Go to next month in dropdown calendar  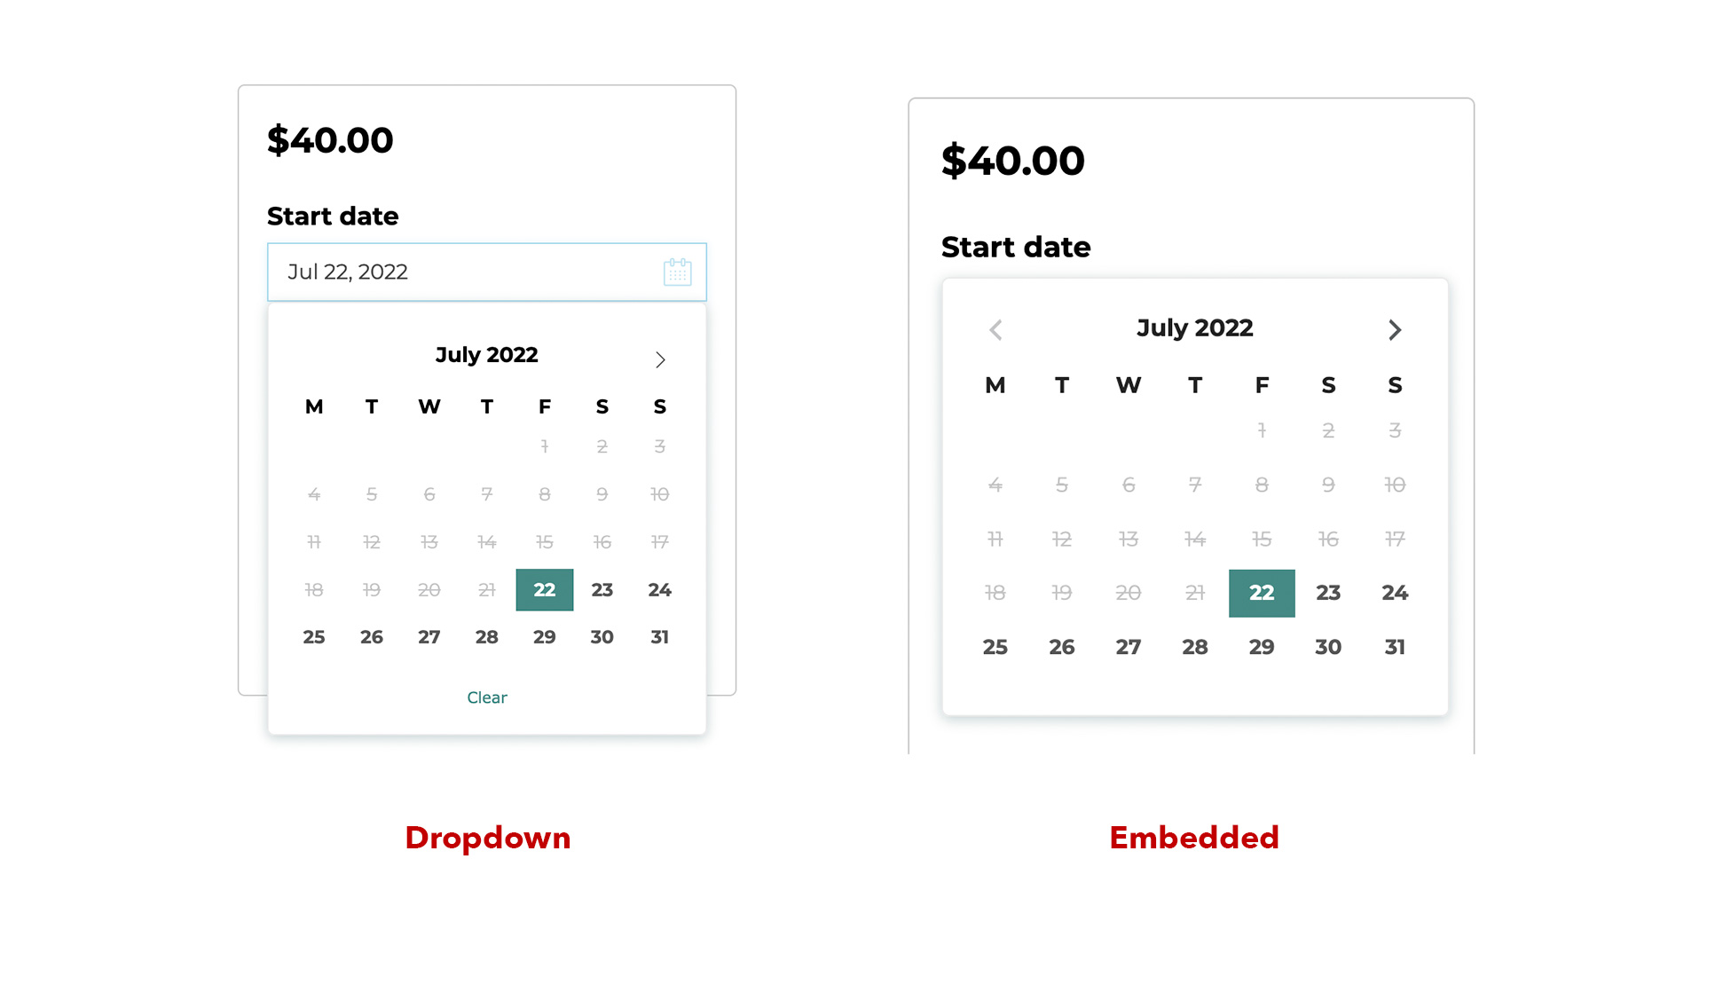click(x=660, y=359)
